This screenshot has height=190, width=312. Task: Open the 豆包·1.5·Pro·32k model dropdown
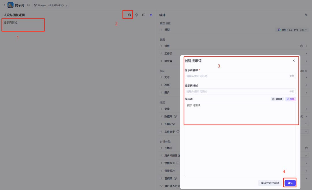(x=292, y=30)
